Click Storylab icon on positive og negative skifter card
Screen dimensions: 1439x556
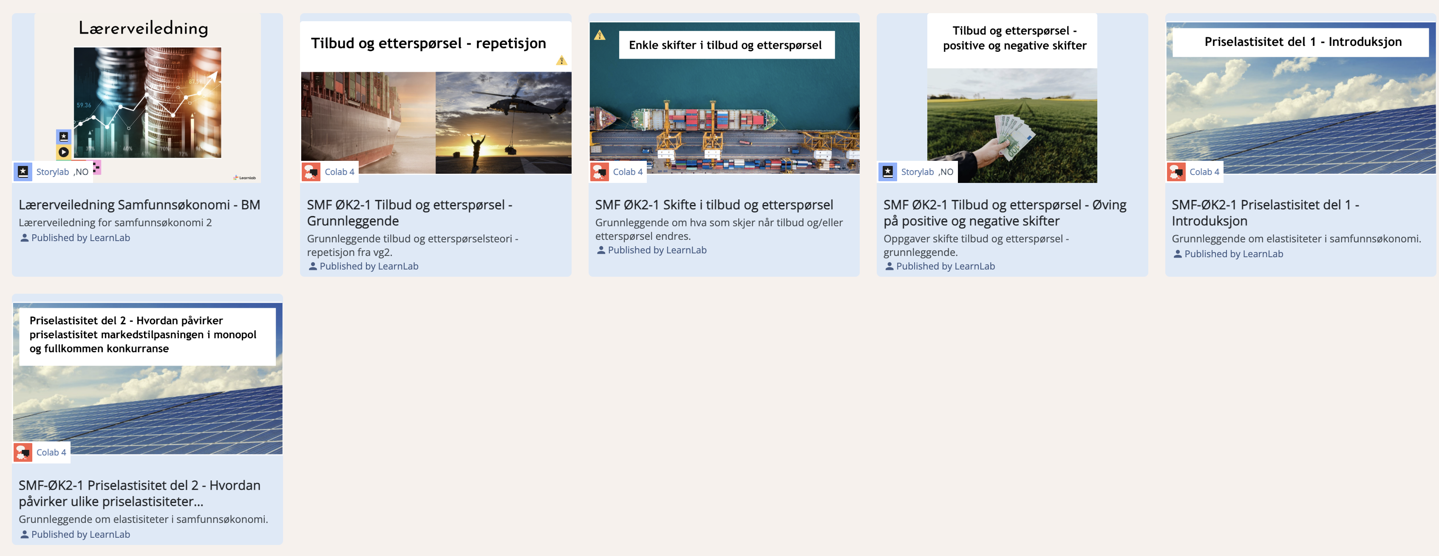click(x=888, y=172)
